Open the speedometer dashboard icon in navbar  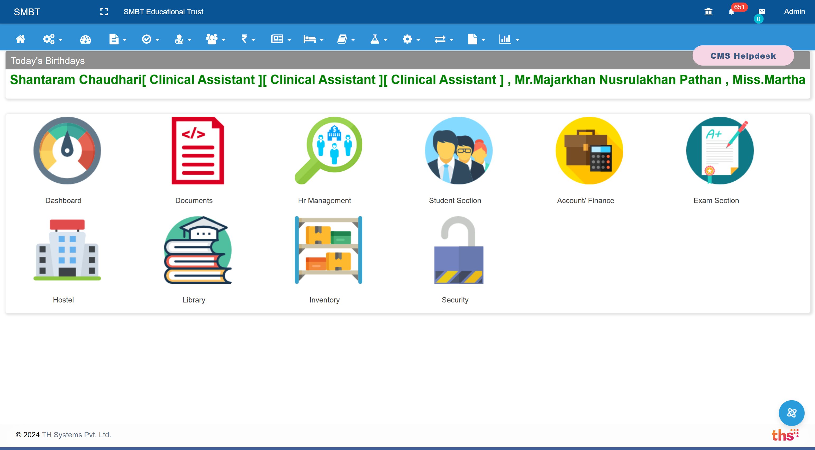85,39
